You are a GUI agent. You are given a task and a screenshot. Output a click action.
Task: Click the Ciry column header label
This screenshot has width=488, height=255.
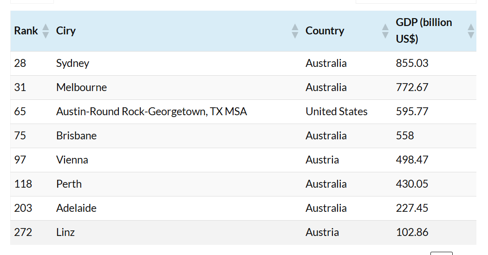(66, 31)
